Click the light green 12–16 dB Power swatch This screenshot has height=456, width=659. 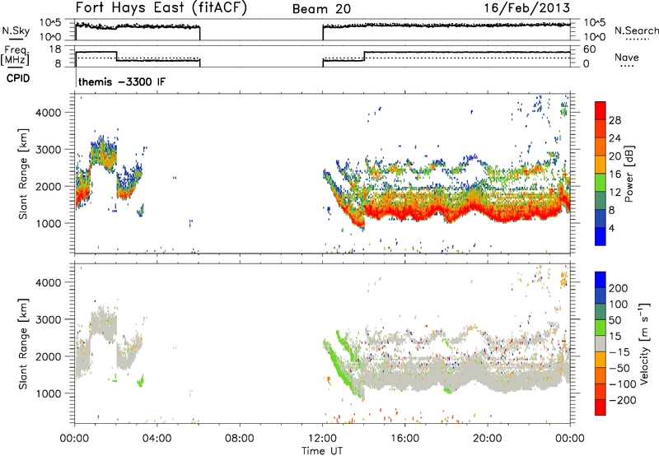[x=601, y=183]
